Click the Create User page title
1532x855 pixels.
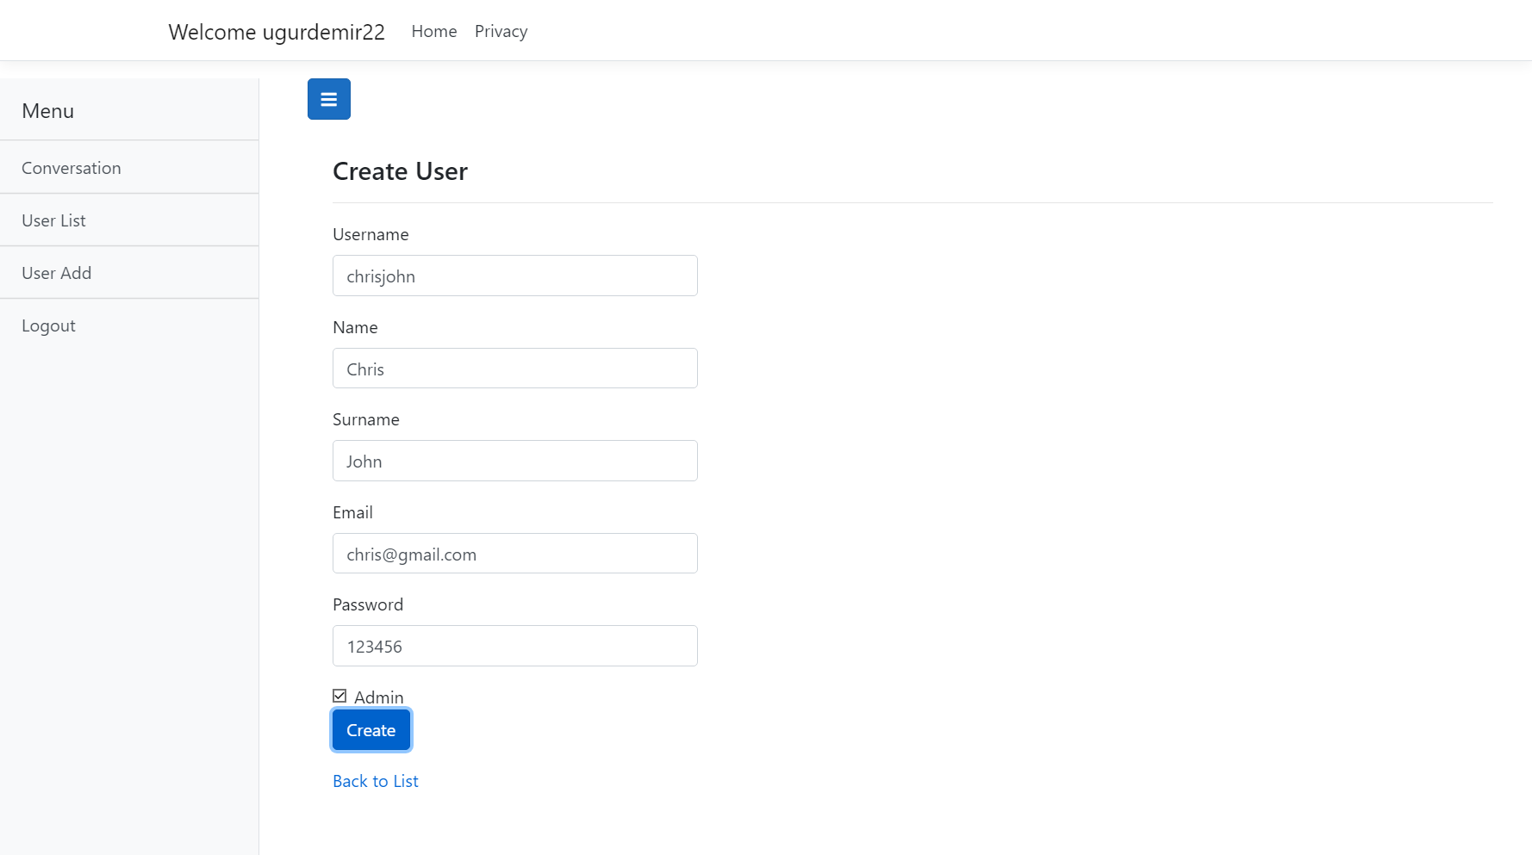pyautogui.click(x=400, y=171)
